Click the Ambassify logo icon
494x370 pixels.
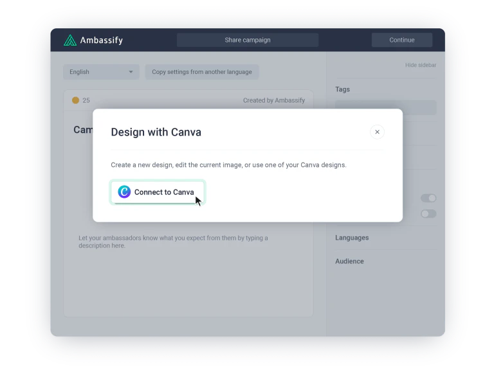[x=70, y=40]
